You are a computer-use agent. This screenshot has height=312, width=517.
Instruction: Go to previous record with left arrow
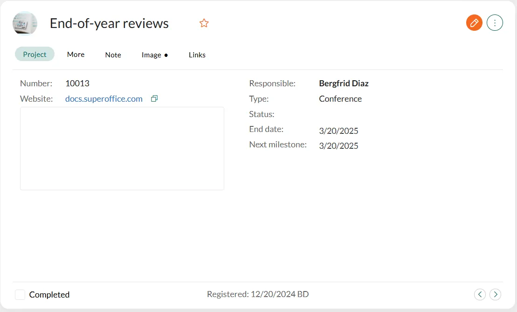click(480, 294)
